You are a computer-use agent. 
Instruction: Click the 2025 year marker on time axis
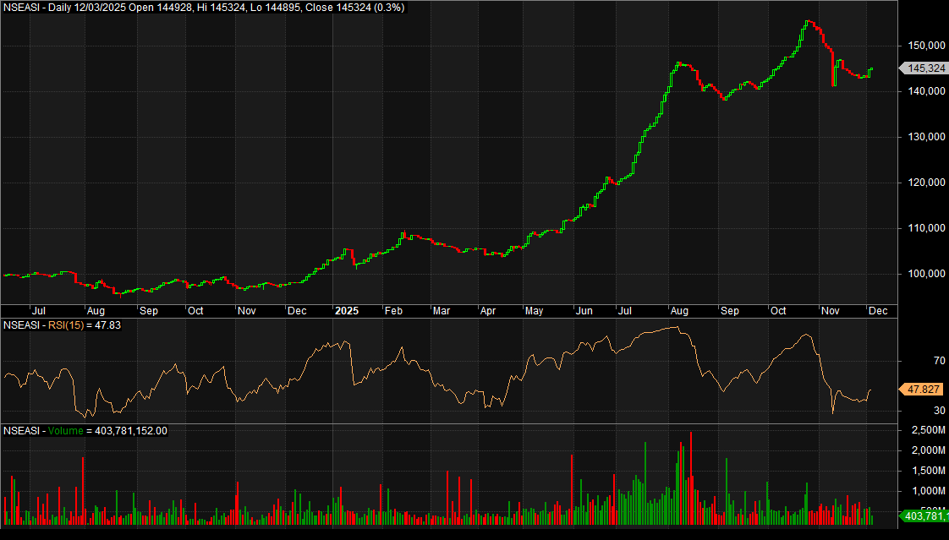coord(347,311)
